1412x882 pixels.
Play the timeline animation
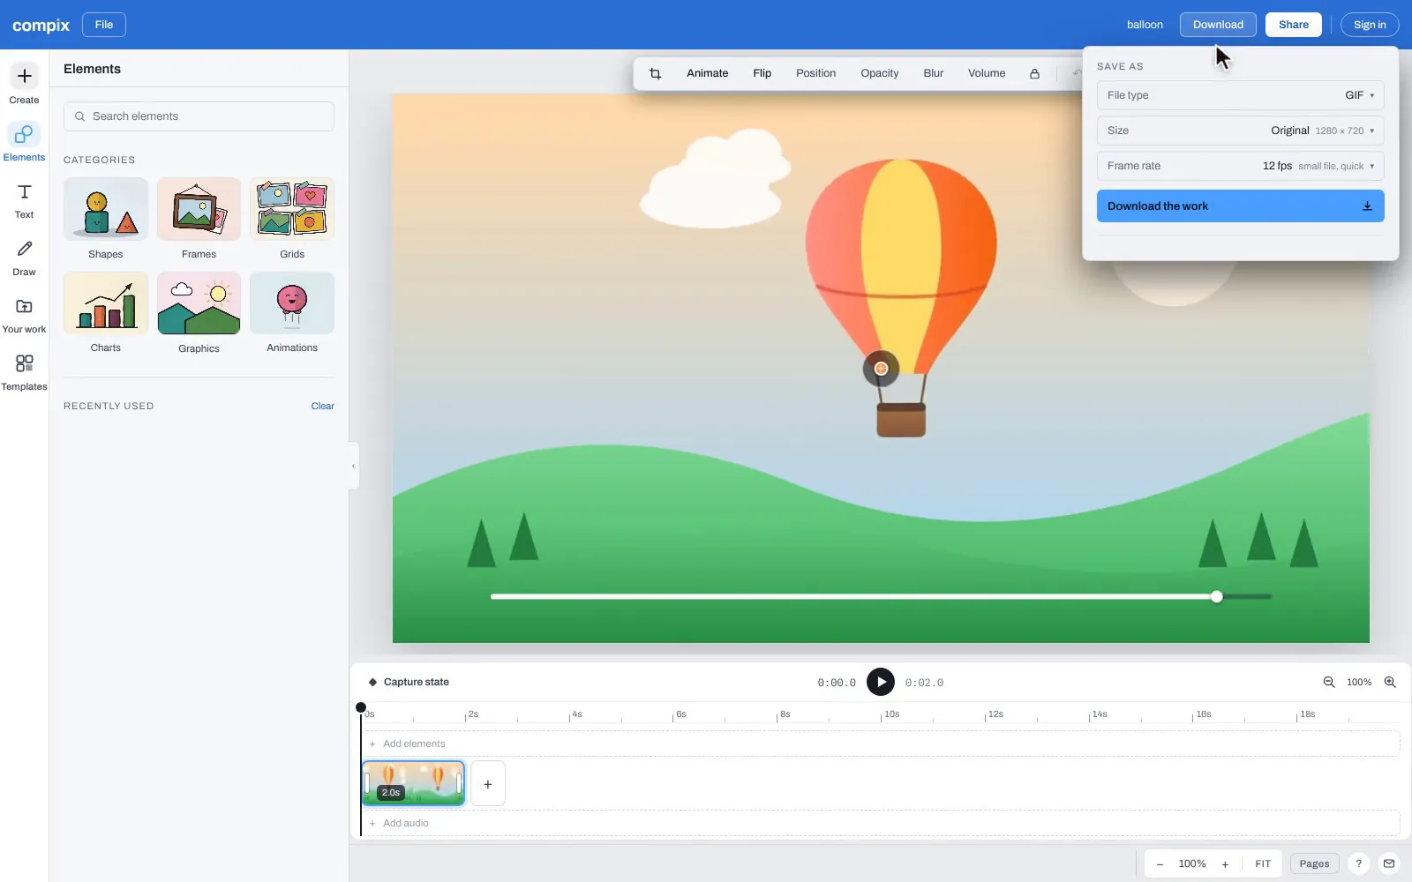[x=881, y=682]
